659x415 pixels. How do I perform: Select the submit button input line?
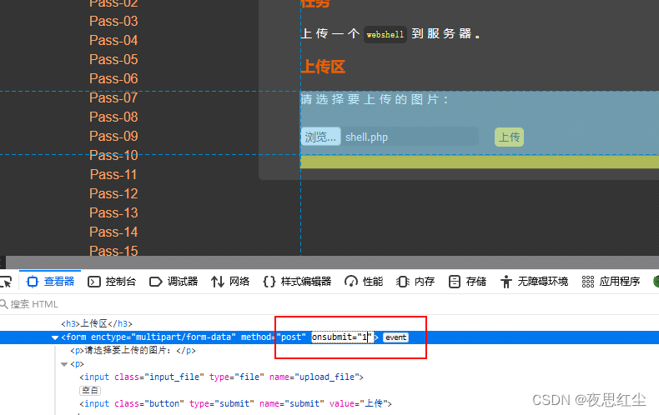[235, 403]
